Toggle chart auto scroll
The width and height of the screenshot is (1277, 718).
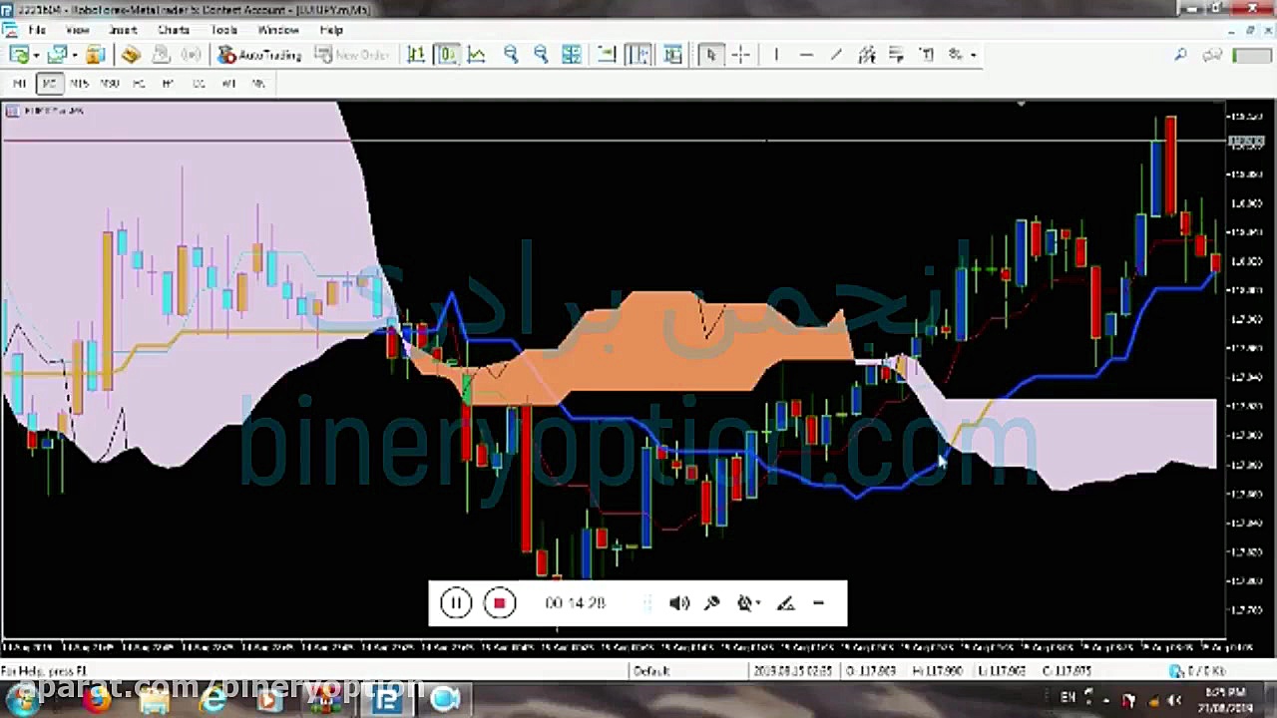(607, 55)
